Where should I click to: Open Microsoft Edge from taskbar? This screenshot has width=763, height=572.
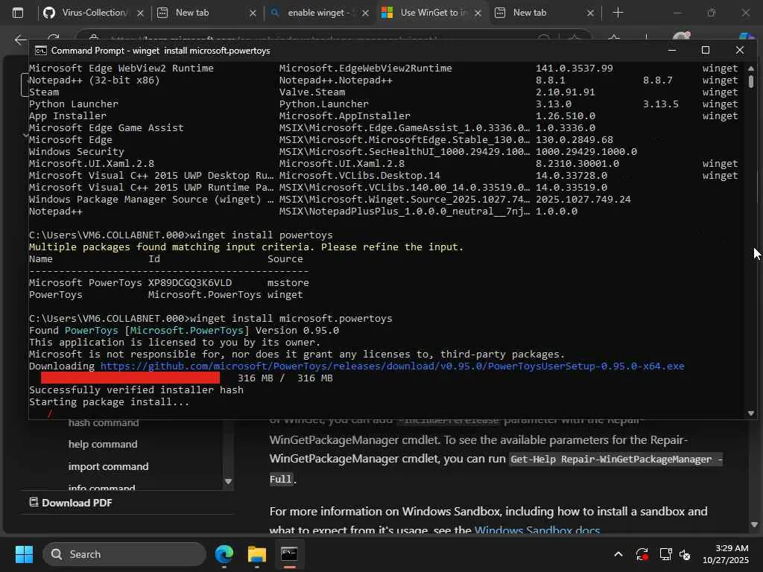(x=224, y=554)
